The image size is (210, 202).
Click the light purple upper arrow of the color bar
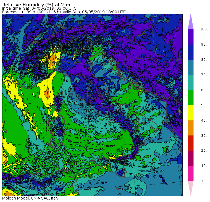coord(191,23)
